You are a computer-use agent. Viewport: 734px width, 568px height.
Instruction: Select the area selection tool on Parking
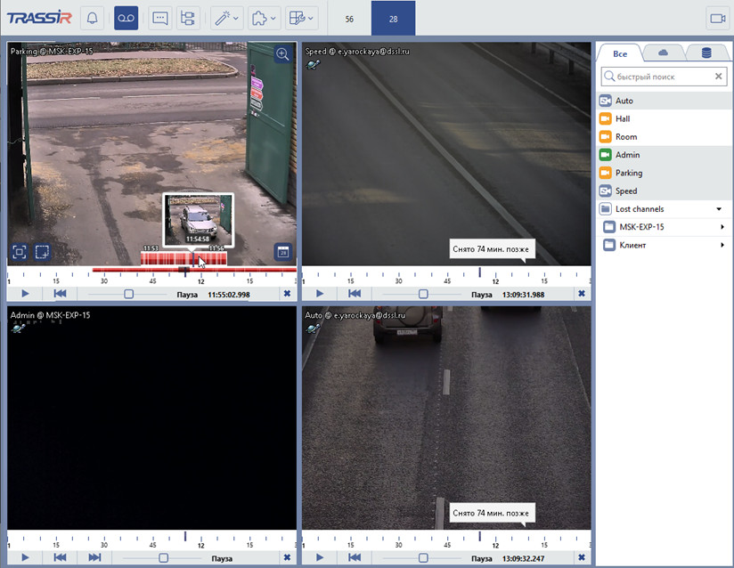click(x=42, y=252)
